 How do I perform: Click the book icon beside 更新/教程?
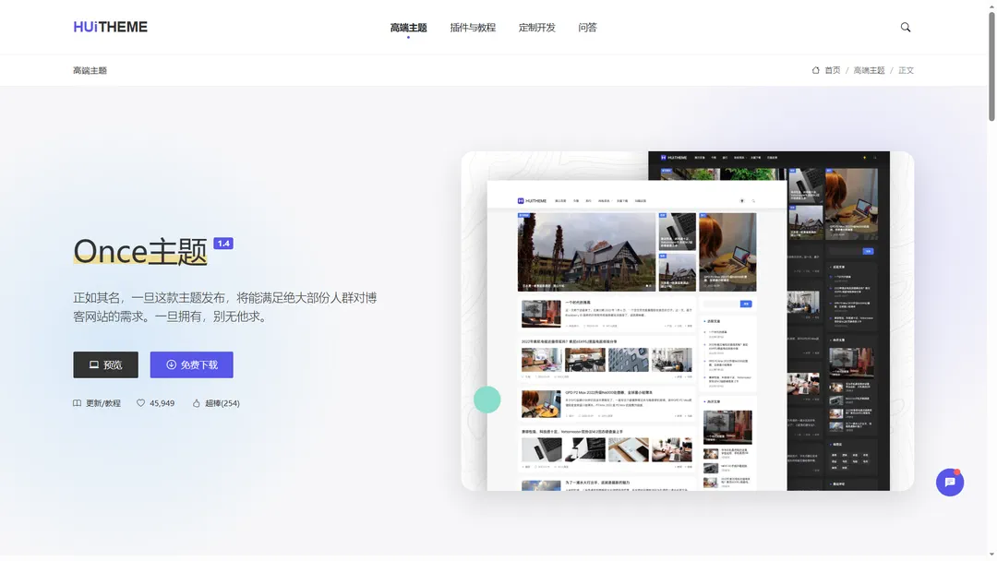[x=77, y=403]
